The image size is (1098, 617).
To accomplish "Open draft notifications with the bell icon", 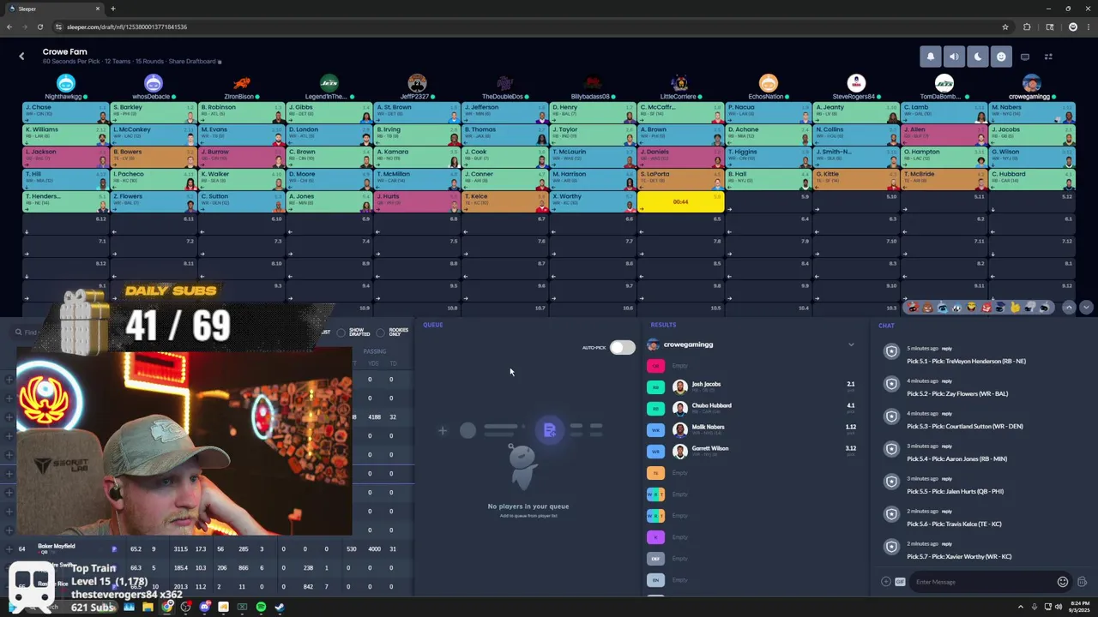I will [931, 57].
